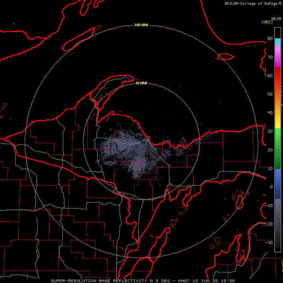Click the Super-Resolution Base Reflectivity caption
The height and width of the screenshot is (283, 283).
pos(143,281)
